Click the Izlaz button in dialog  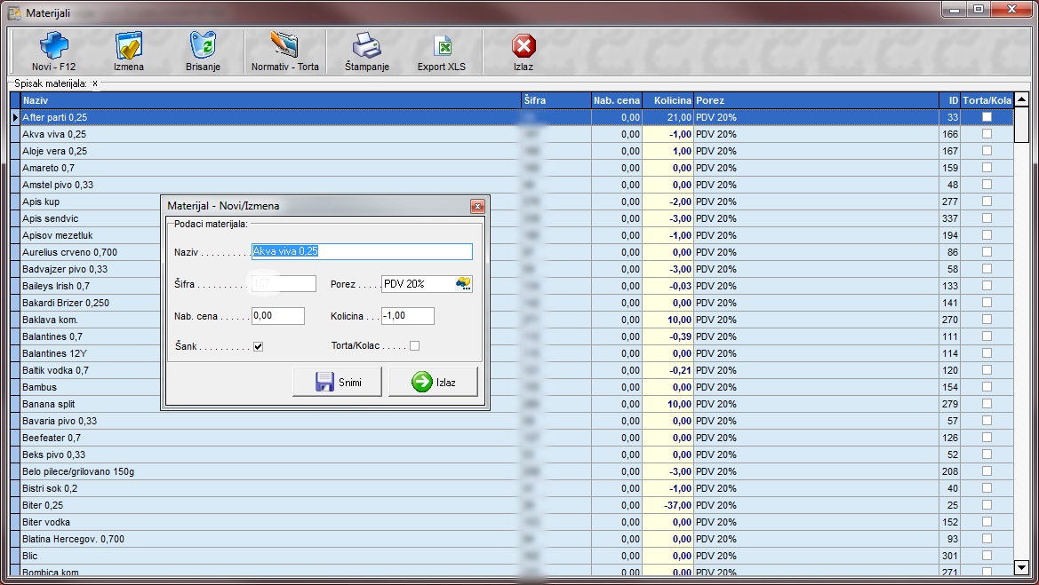pyautogui.click(x=434, y=382)
